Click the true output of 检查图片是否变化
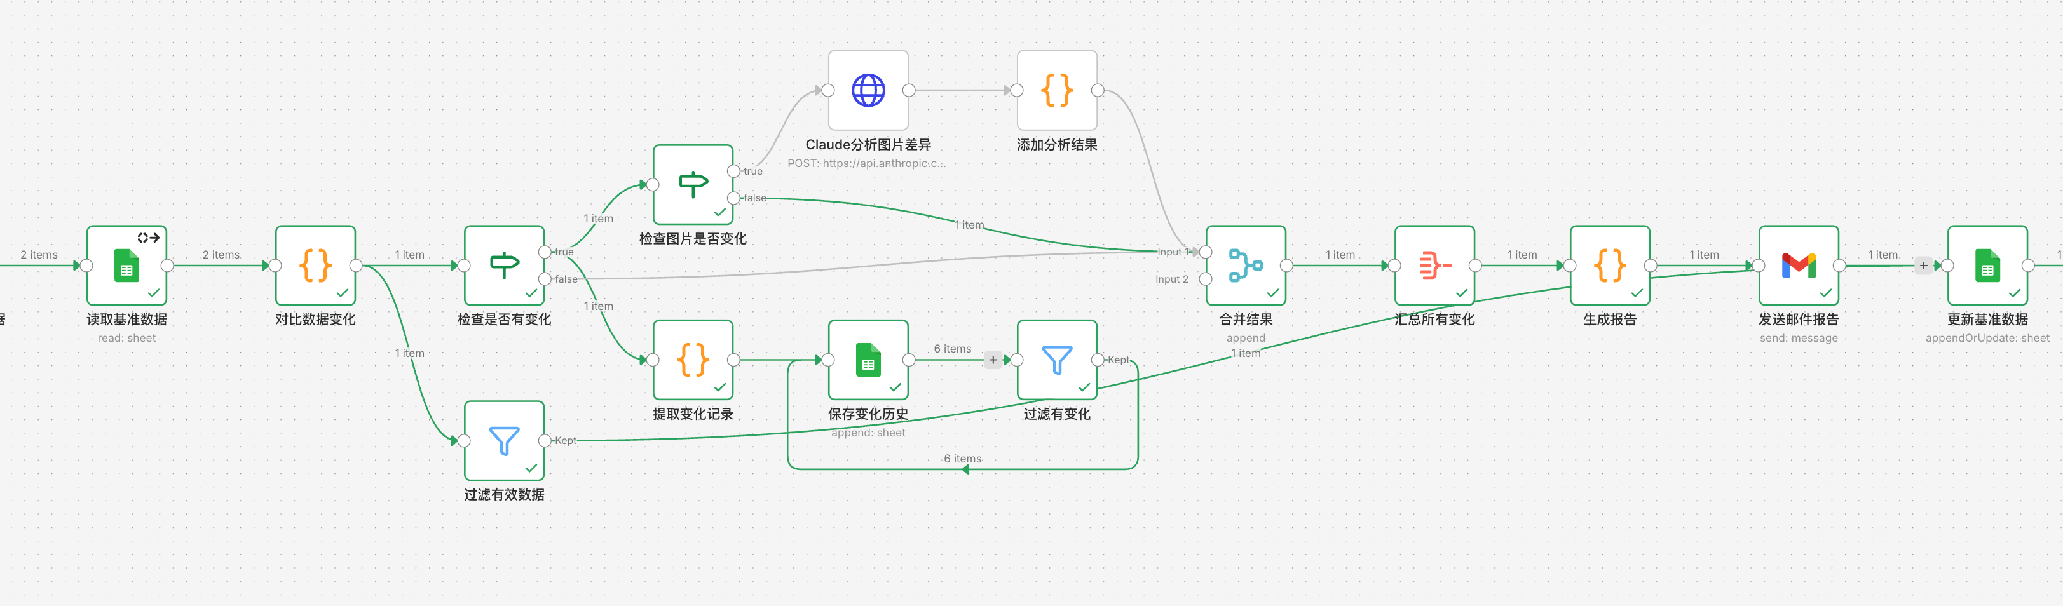 click(x=733, y=172)
